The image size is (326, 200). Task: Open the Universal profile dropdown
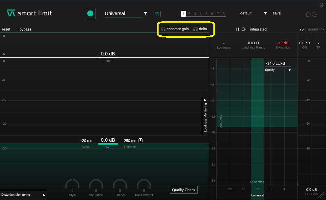click(126, 13)
